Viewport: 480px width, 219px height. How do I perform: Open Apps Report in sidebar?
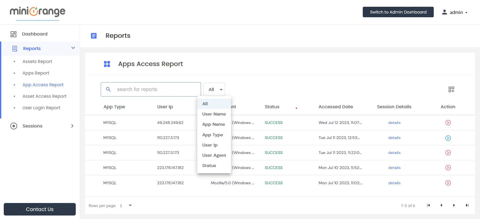(x=36, y=73)
